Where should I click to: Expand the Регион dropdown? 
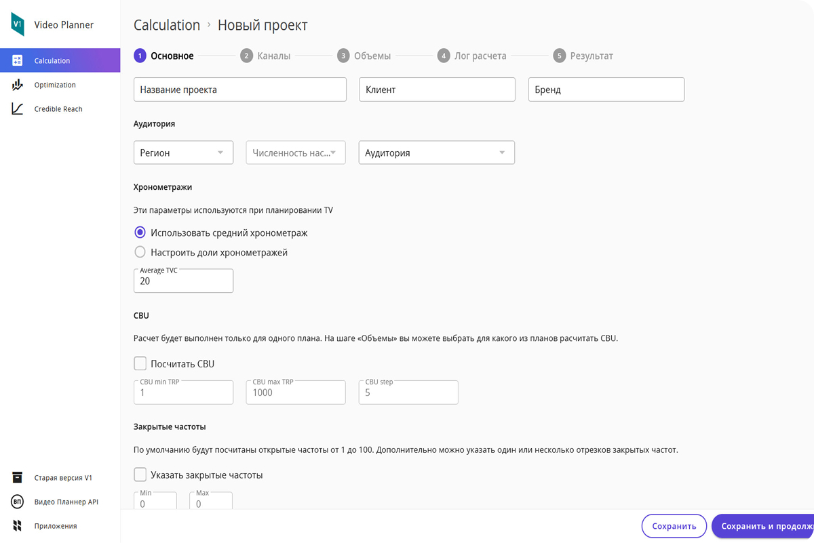183,153
